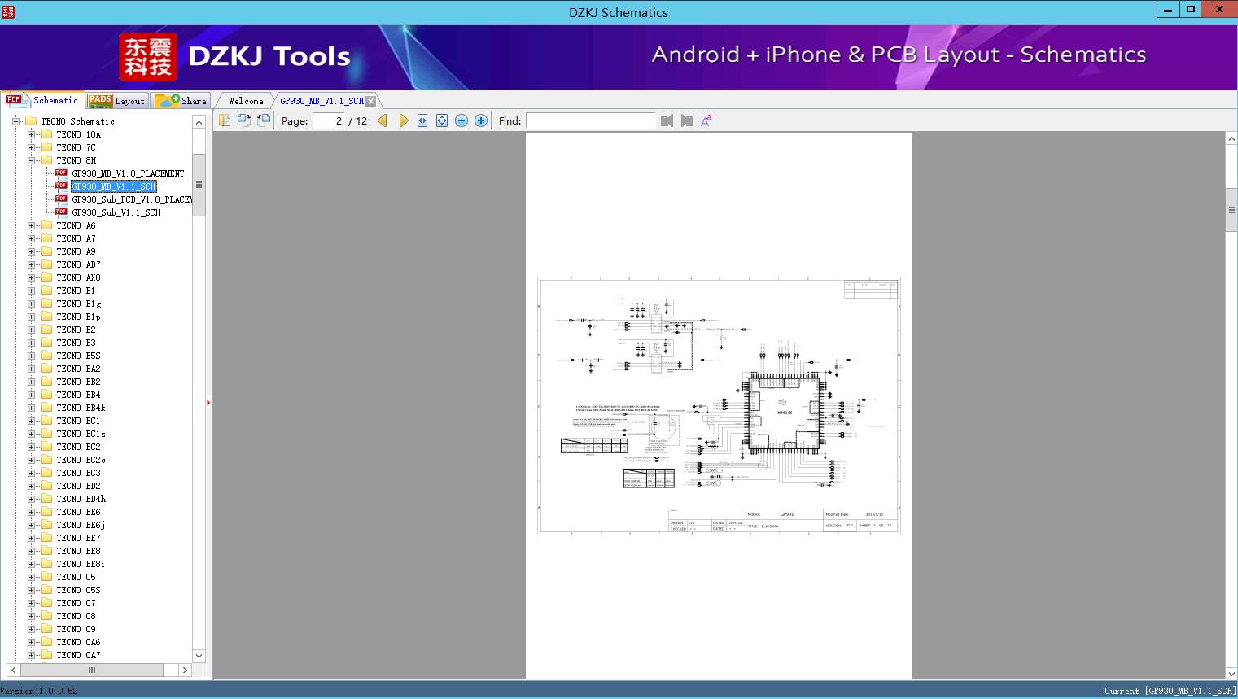This screenshot has width=1238, height=699.
Task: Click the TECNO BC3 folder icon
Action: pyautogui.click(x=46, y=473)
